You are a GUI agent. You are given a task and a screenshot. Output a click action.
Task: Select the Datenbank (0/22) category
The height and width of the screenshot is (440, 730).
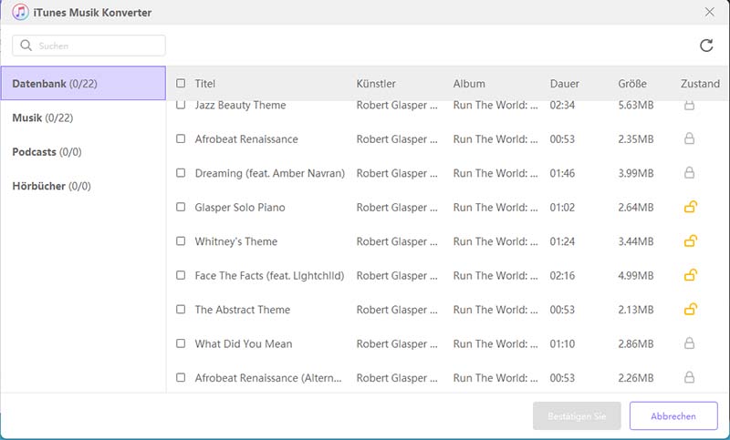tap(83, 83)
